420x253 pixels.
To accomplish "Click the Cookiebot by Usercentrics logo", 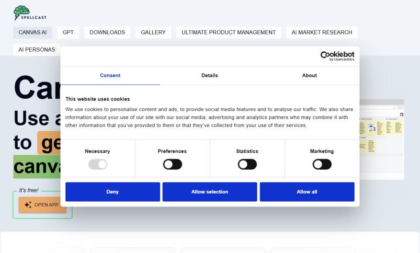I will point(337,56).
